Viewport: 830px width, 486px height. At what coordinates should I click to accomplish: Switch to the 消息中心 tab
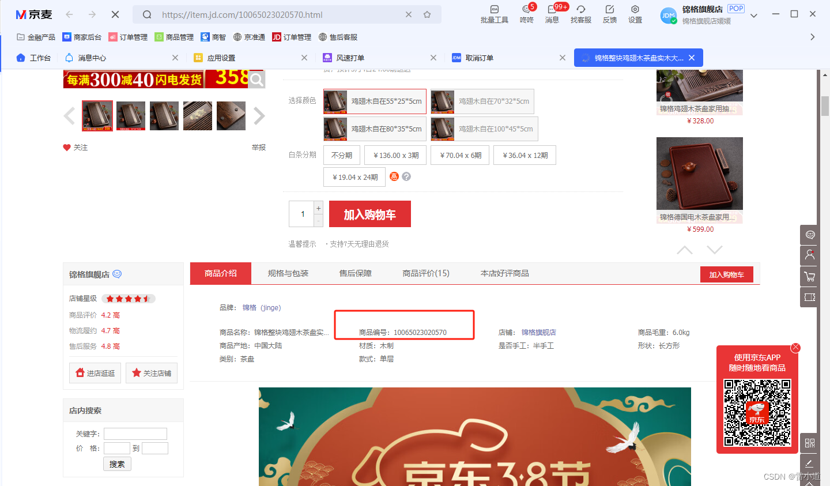(86, 58)
